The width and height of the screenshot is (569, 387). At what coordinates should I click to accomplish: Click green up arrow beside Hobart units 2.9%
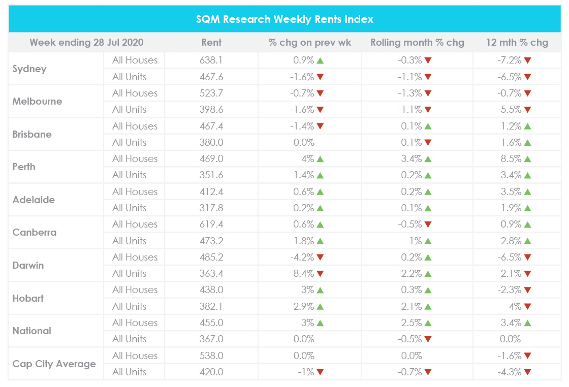pos(320,306)
